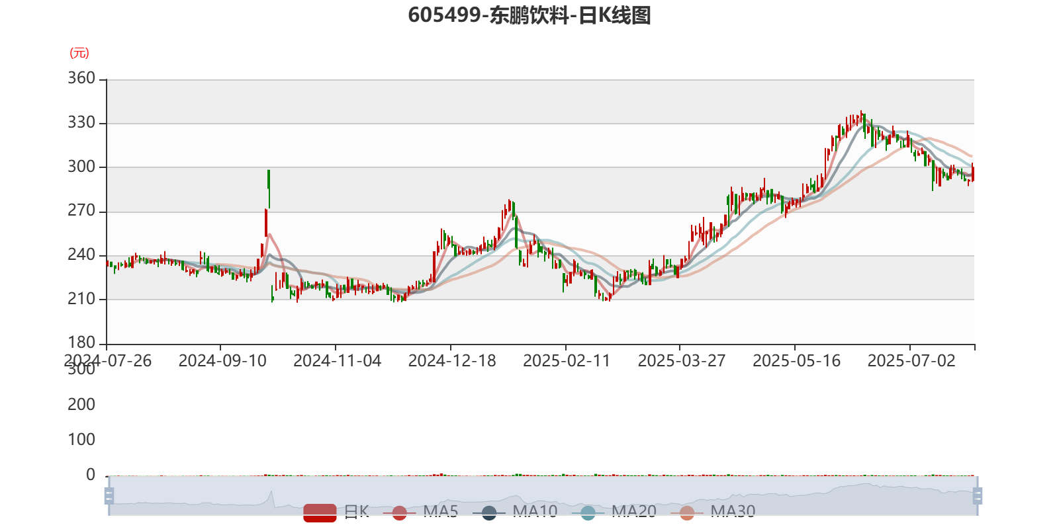The height and width of the screenshot is (529, 1059).
Task: Toggle the 日K candlestick series in legend
Action: coord(336,512)
